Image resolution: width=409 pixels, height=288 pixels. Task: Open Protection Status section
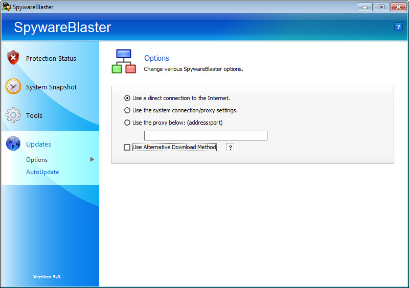click(x=51, y=58)
